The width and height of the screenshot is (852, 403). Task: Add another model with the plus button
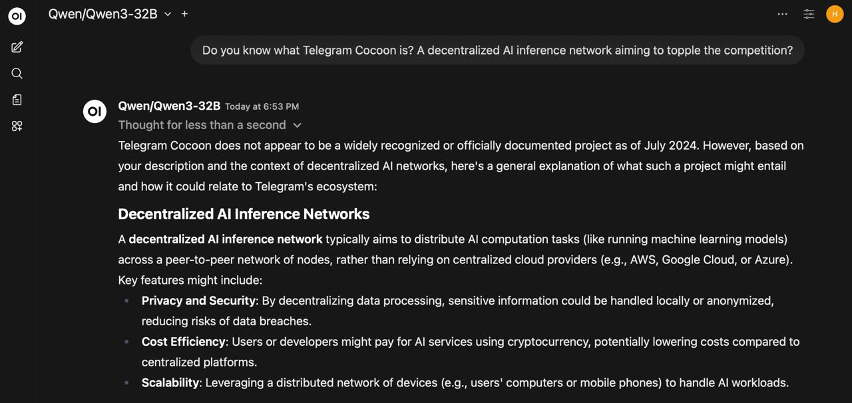(x=184, y=13)
